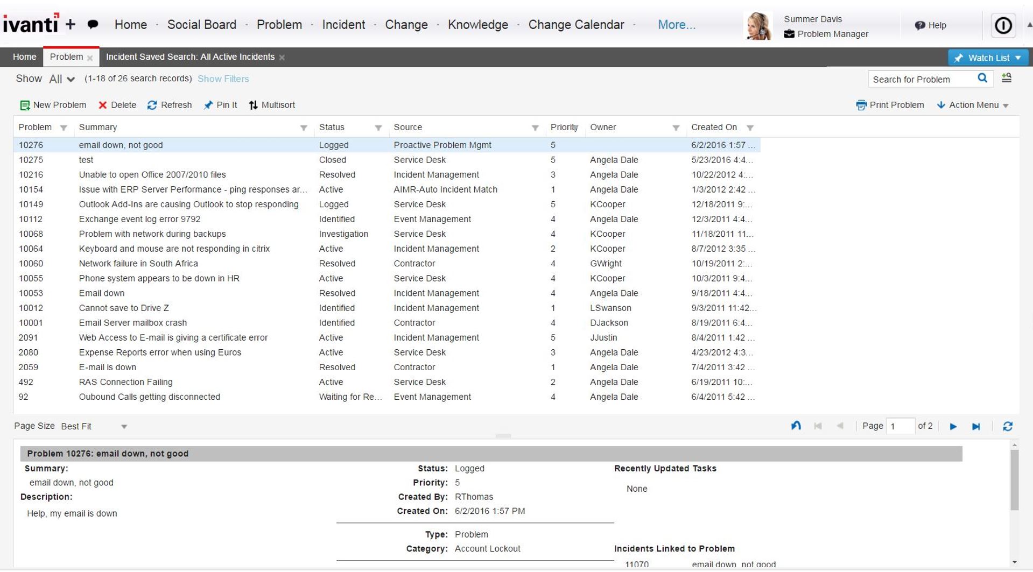The image size is (1033, 572).
Task: Click the panel splitter handle below grid
Action: coord(503,436)
